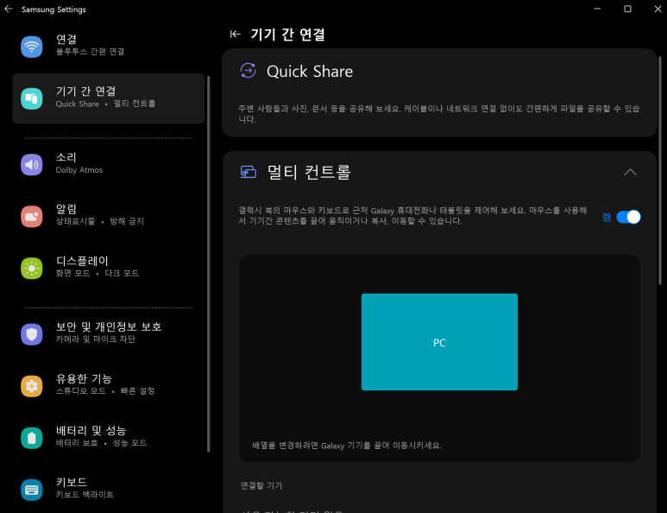Click the Samsung Settings window title
The width and height of the screenshot is (667, 513).
pos(53,9)
